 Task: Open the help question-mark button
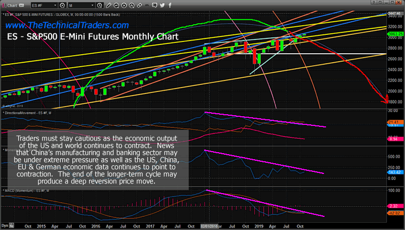(374, 3)
